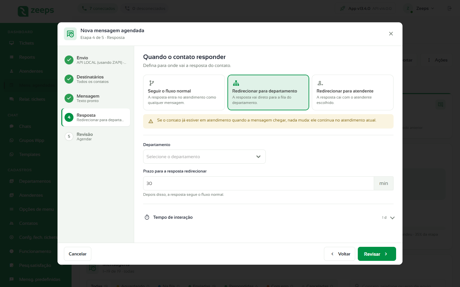Open Templates in the background sidebar
Viewport: 460px width, 287px height.
click(30, 154)
